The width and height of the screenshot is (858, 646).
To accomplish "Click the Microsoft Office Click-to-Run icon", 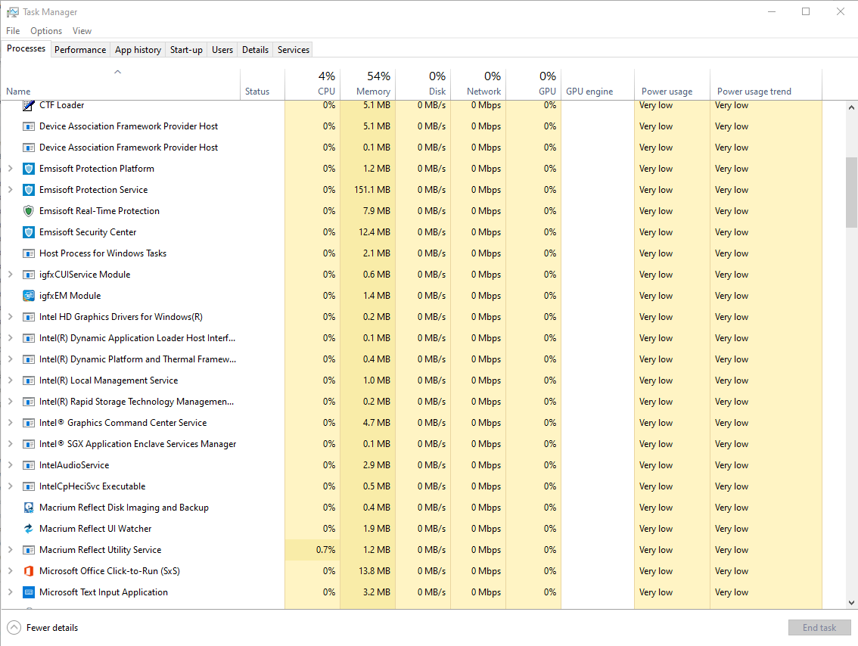I will coord(29,571).
